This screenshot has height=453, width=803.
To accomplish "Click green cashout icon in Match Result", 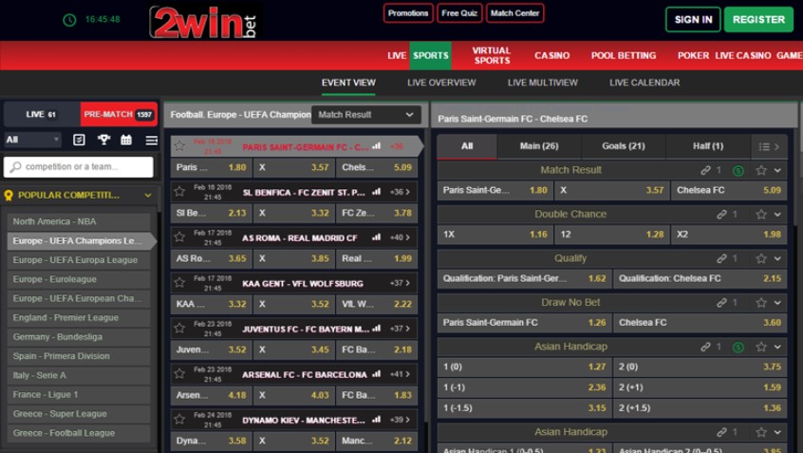I will [x=738, y=171].
